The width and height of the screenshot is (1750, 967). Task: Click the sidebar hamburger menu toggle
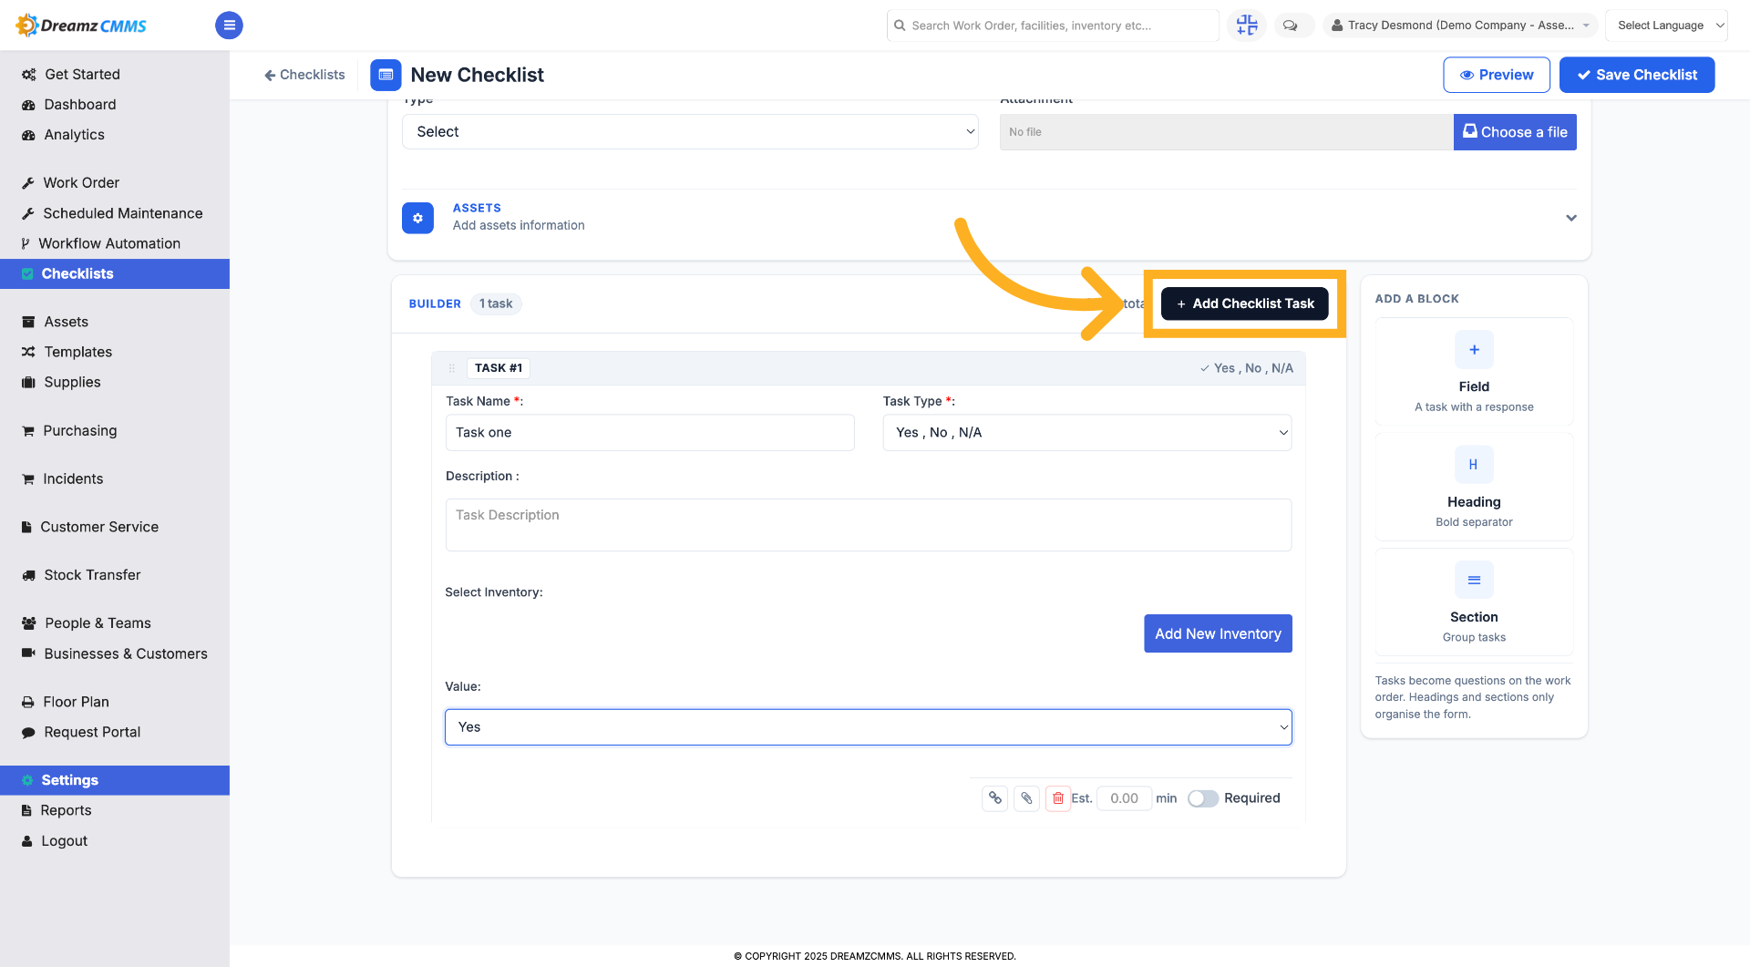[229, 26]
